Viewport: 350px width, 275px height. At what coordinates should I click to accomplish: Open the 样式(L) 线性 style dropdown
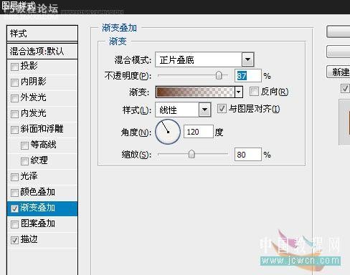click(204, 110)
